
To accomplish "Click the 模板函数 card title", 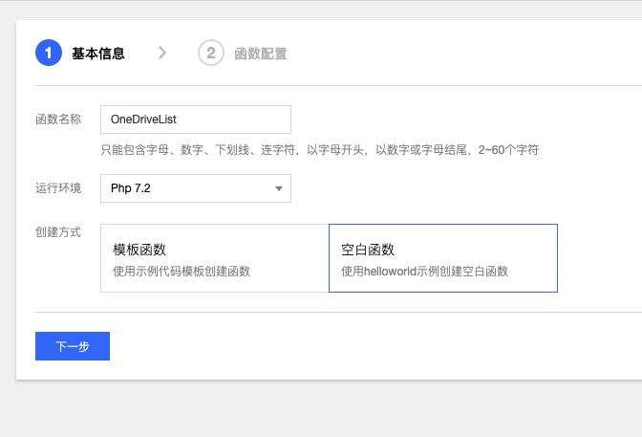I will pyautogui.click(x=139, y=251).
